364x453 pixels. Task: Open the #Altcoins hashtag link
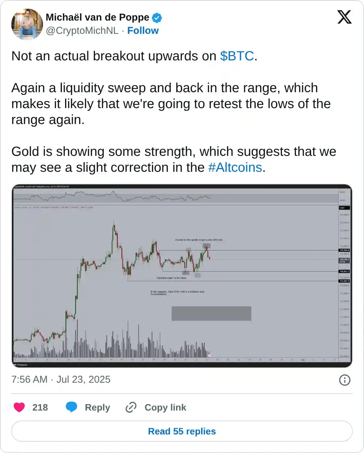(x=235, y=167)
